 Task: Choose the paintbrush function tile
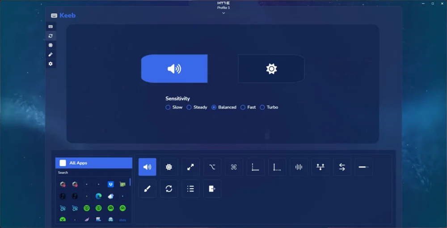pos(148,189)
